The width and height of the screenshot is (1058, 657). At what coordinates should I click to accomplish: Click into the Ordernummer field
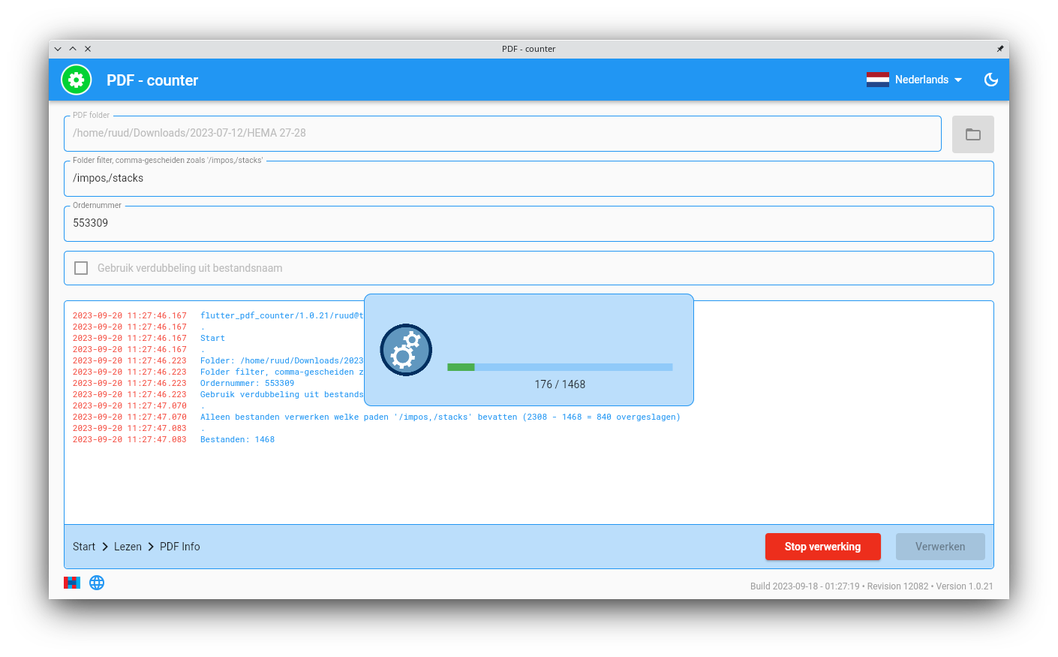point(528,224)
